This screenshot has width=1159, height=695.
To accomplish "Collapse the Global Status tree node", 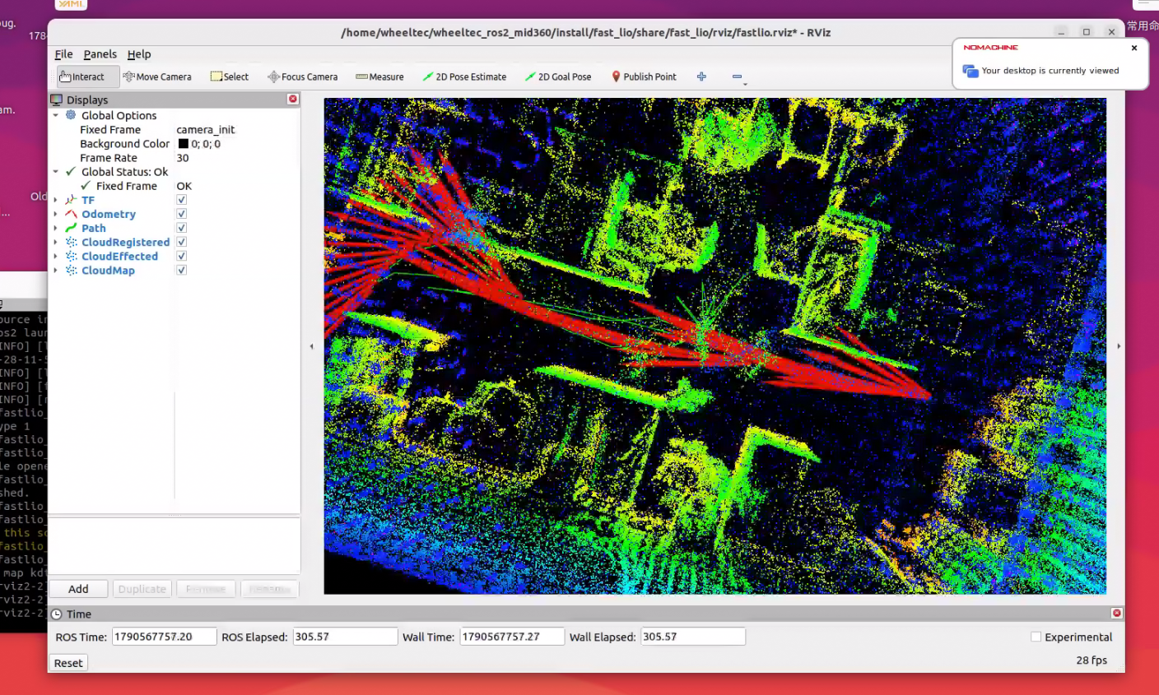I will tap(56, 172).
